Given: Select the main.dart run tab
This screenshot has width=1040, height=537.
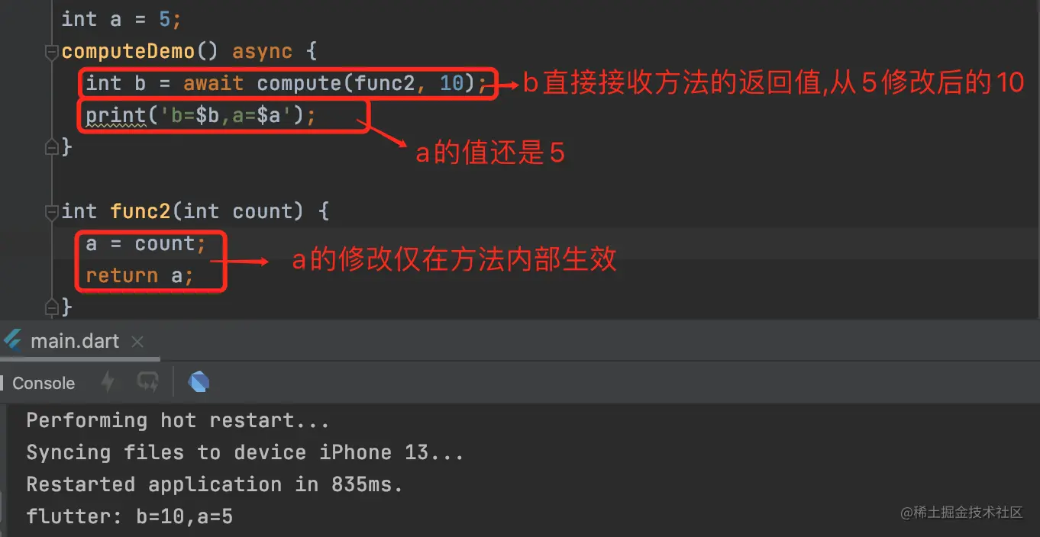Looking at the screenshot, I should point(75,341).
